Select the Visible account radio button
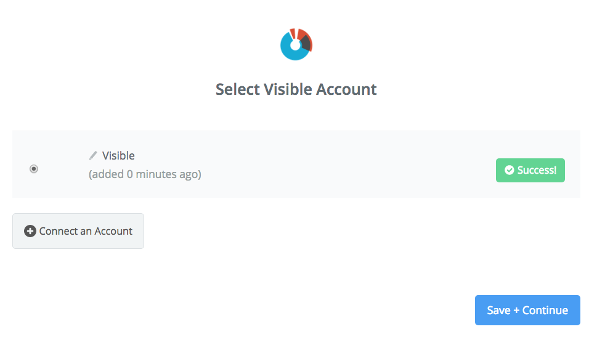 pos(34,169)
